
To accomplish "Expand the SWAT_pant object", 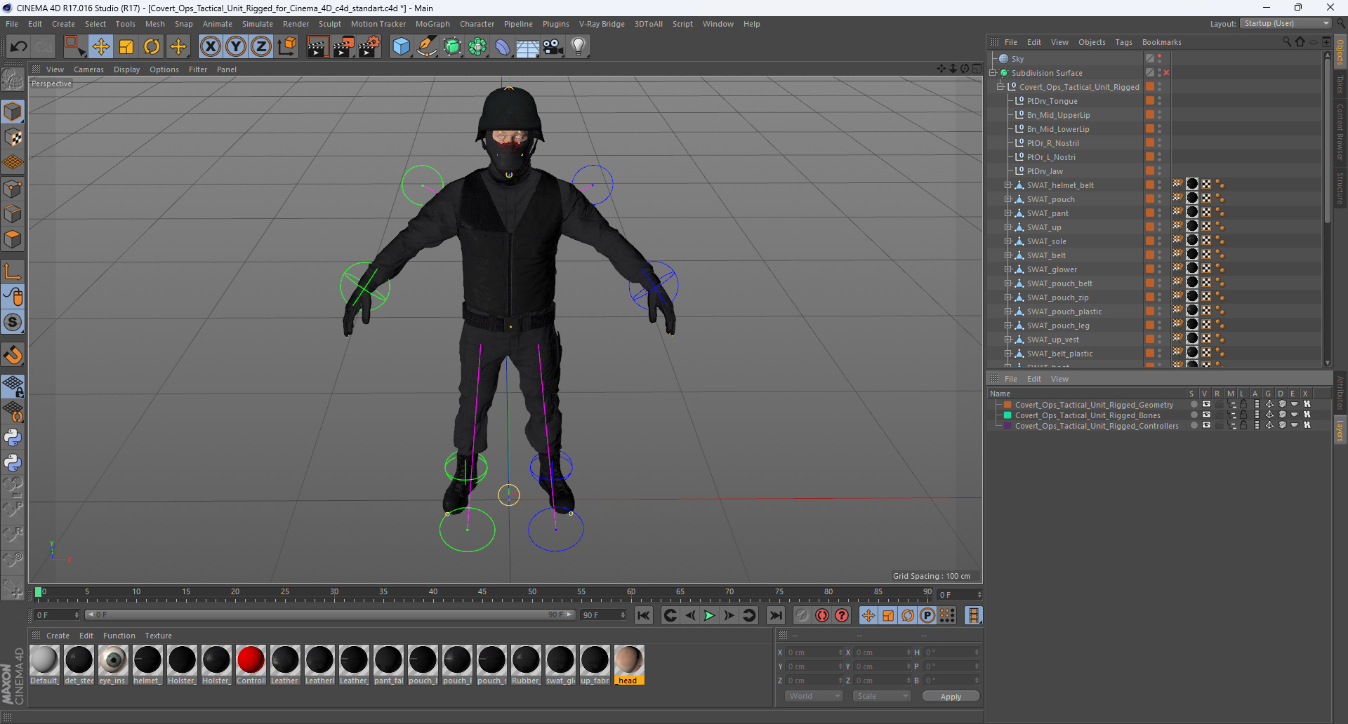I will coord(1008,213).
